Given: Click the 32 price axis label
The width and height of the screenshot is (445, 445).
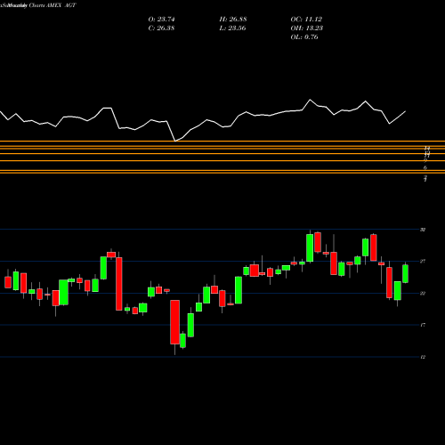Looking at the screenshot, I should 423,230.
